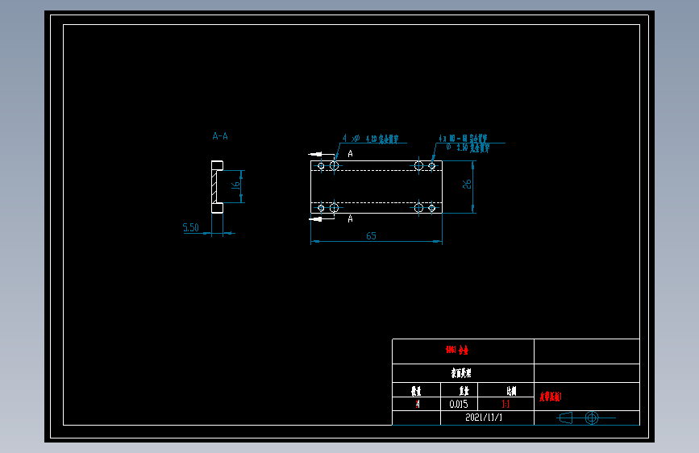Click the red "1:1" scale value
This screenshot has height=453, width=699.
(x=506, y=404)
